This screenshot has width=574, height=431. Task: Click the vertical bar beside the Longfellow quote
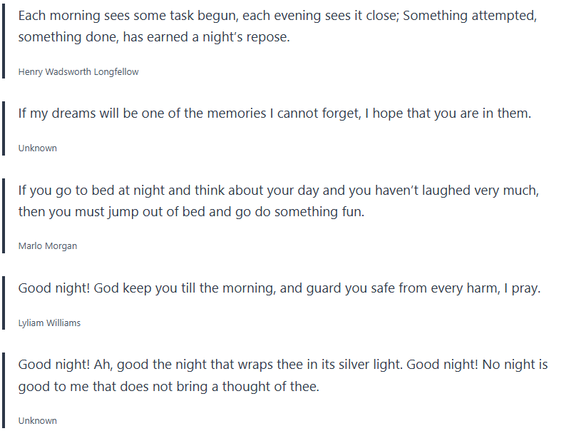coord(4,41)
